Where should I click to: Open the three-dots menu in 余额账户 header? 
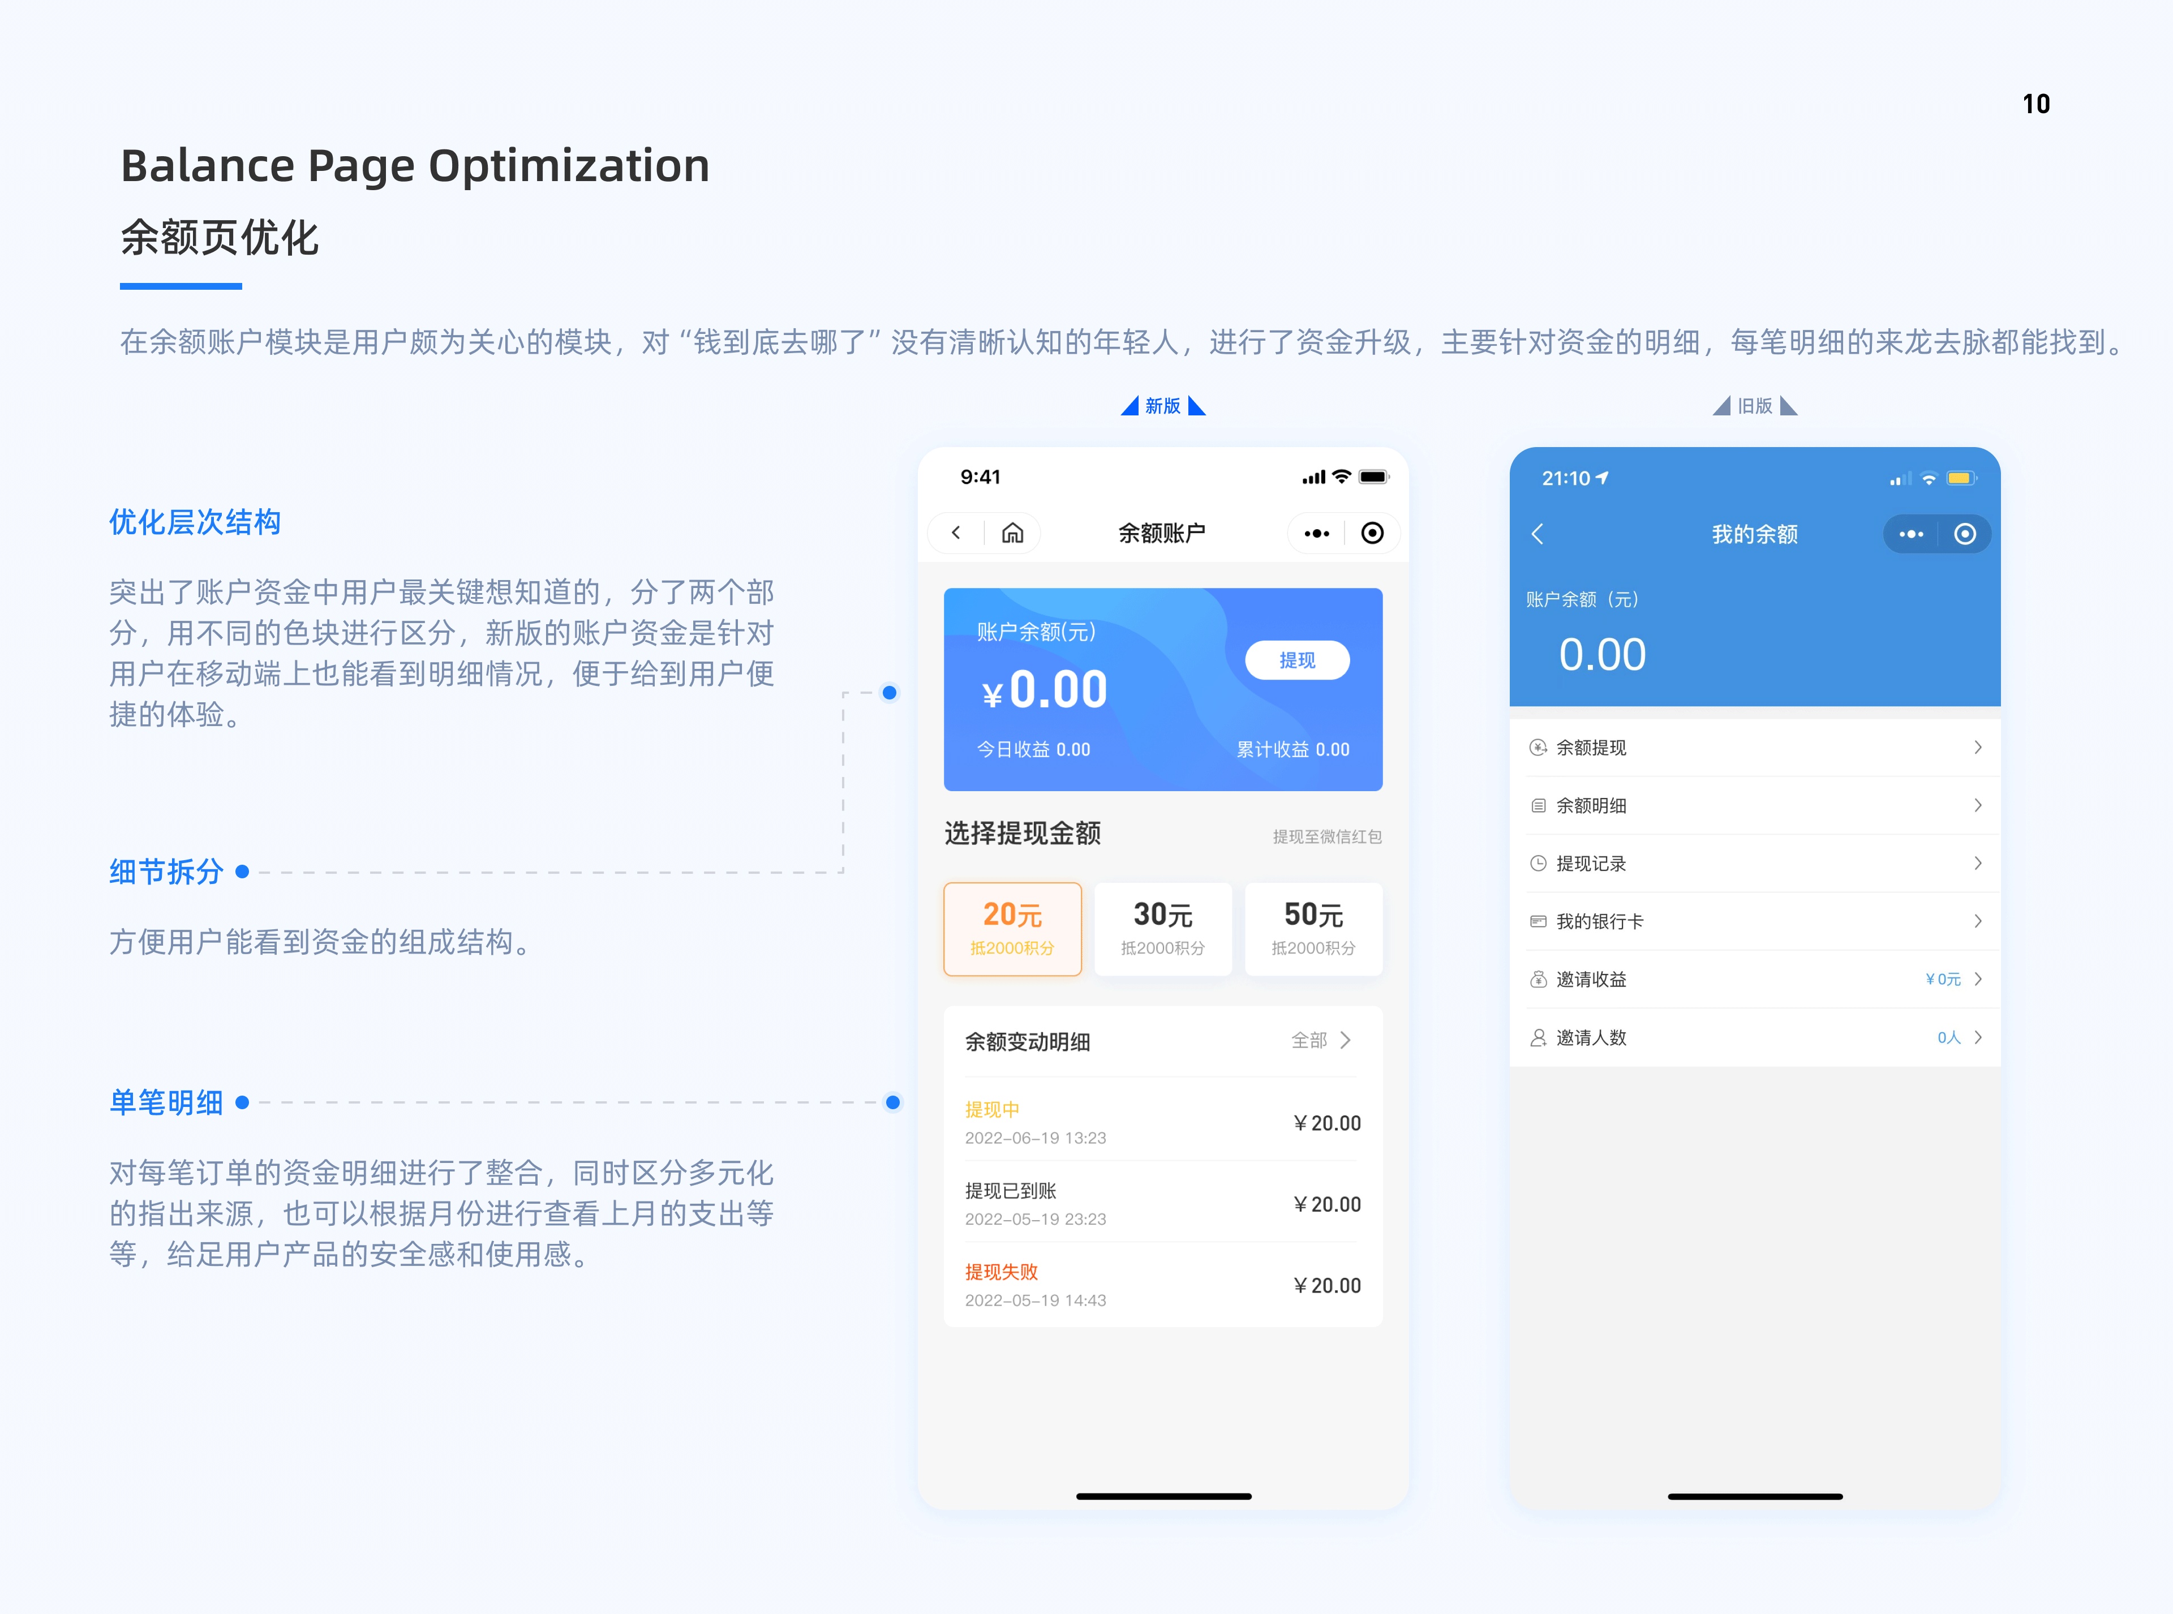pyautogui.click(x=1316, y=534)
